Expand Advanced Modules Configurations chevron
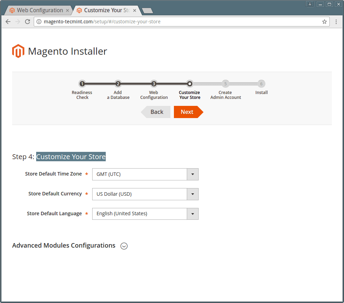344x303 pixels. coord(124,246)
